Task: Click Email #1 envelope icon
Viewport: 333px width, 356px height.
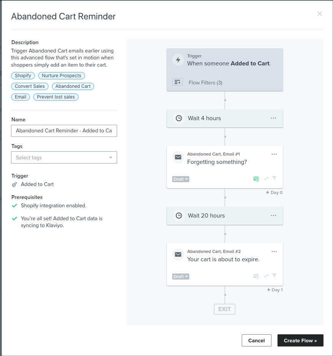Action: tap(178, 157)
